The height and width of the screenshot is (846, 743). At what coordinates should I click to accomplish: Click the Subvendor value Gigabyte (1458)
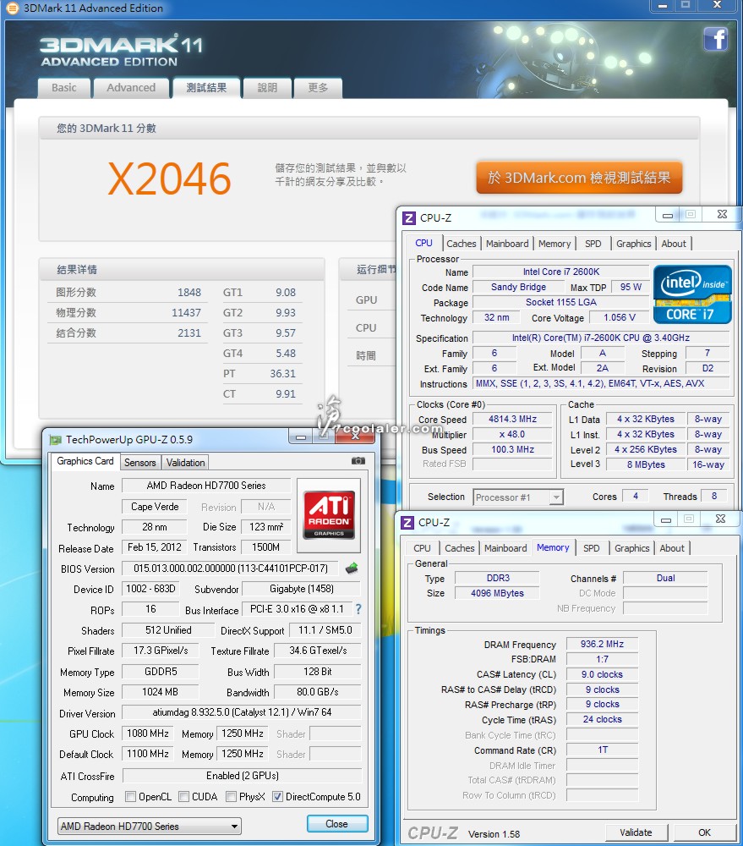pos(302,589)
